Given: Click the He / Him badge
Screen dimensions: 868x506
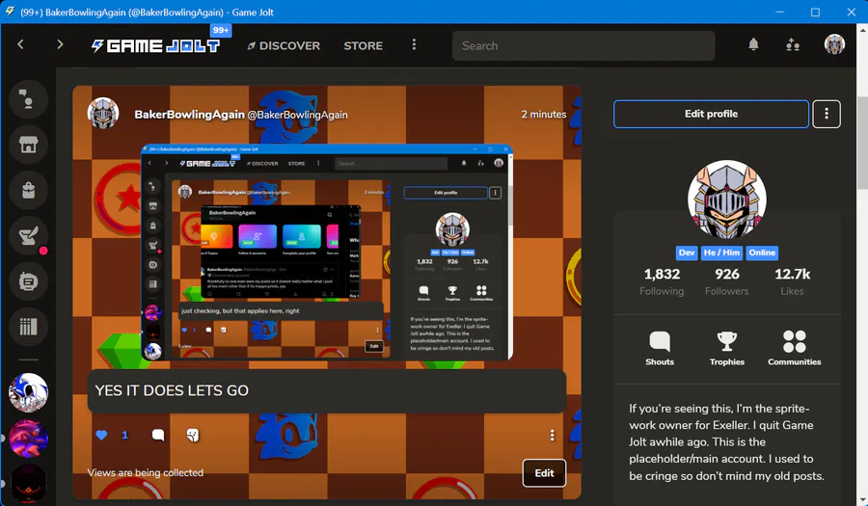Looking at the screenshot, I should 721,253.
